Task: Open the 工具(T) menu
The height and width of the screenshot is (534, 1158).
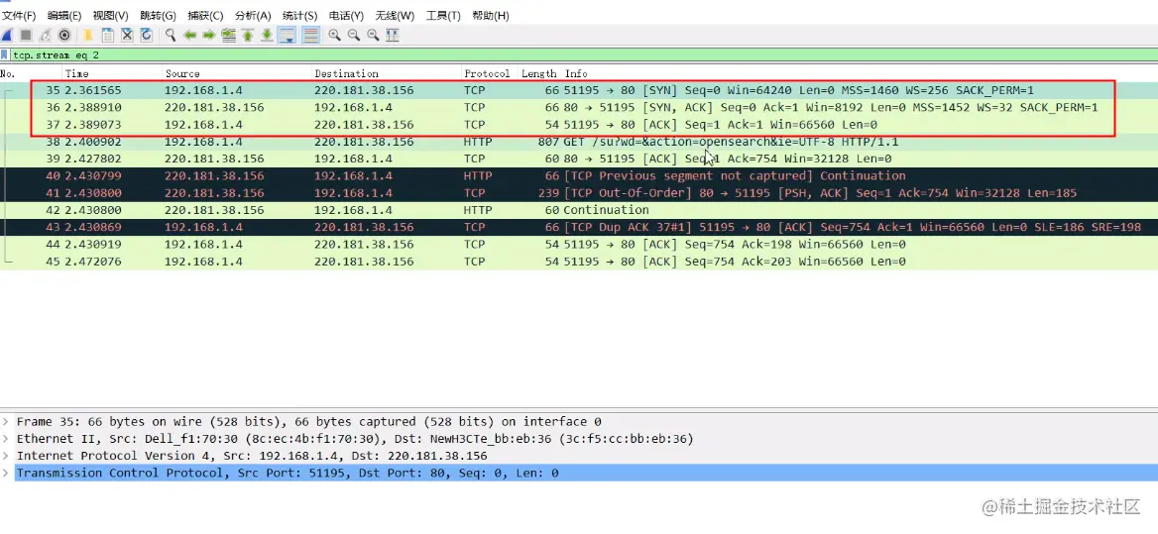Action: pyautogui.click(x=443, y=16)
